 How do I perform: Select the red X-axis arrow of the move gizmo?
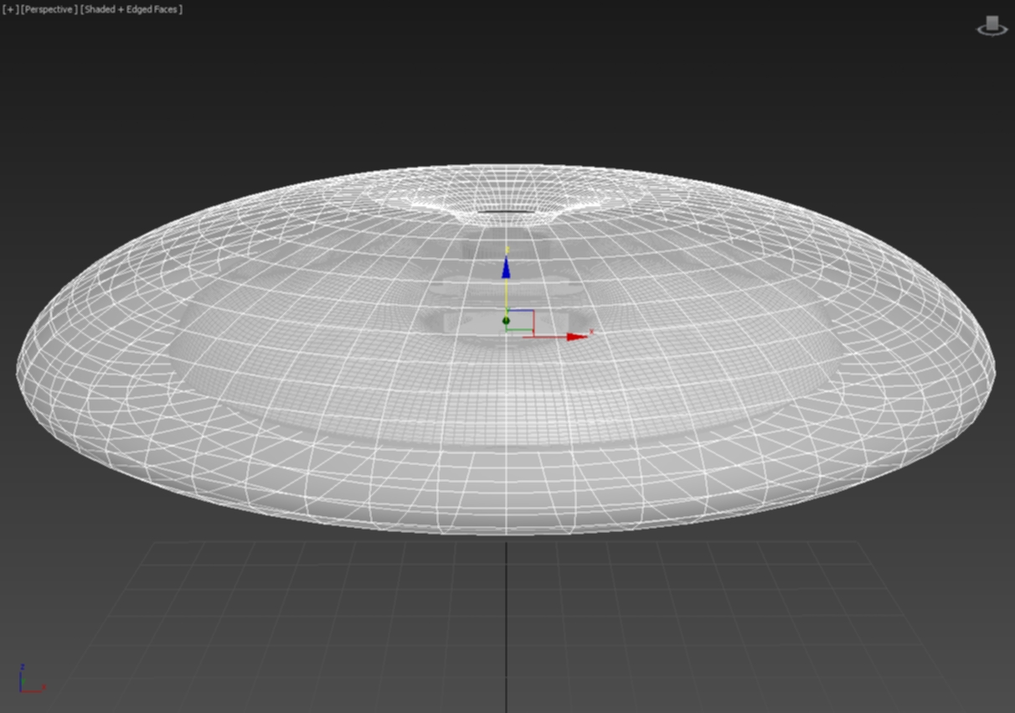[x=576, y=337]
